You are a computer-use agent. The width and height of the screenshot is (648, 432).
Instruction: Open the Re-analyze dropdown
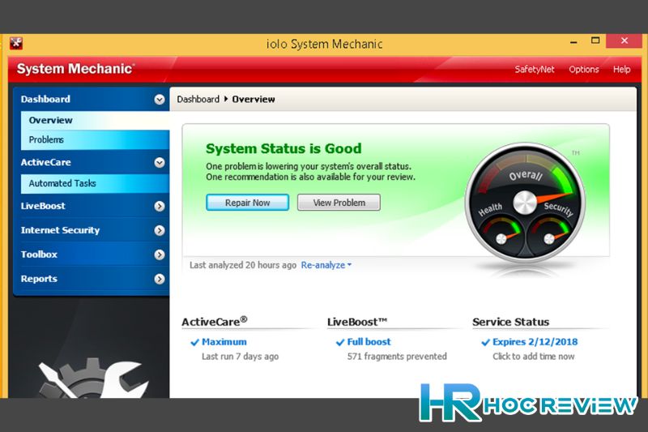click(326, 265)
